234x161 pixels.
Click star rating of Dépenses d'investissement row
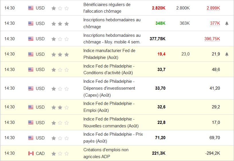pyautogui.click(x=60, y=89)
